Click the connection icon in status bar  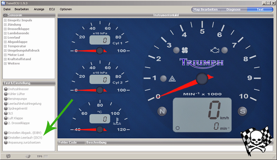pyautogui.click(x=8, y=156)
